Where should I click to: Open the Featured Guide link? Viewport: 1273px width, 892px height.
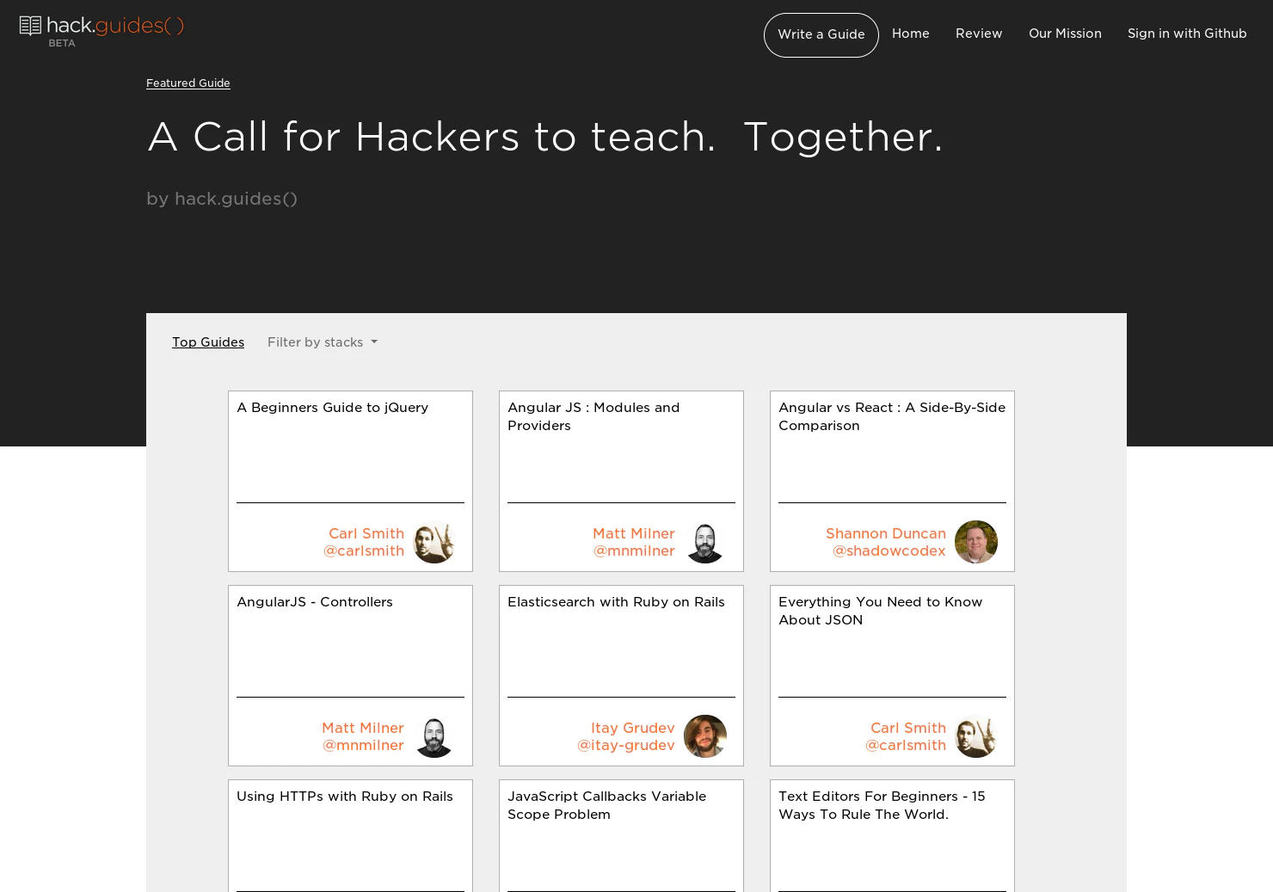tap(188, 83)
